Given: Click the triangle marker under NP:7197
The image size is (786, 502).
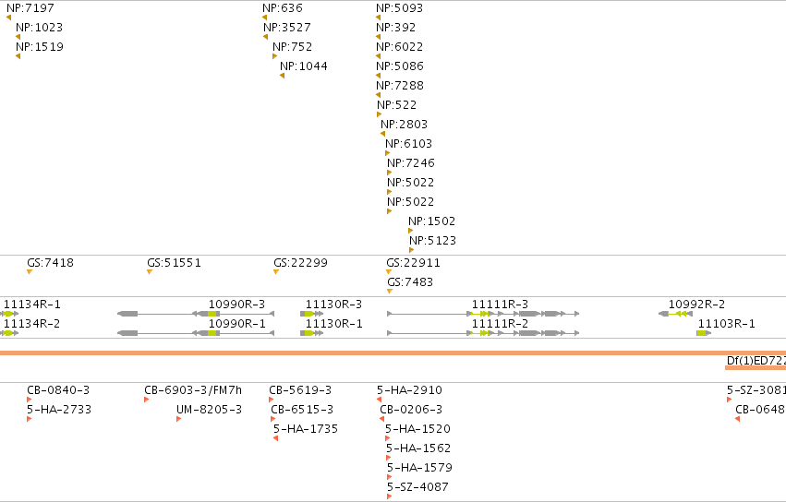Looking at the screenshot, I should [8, 18].
